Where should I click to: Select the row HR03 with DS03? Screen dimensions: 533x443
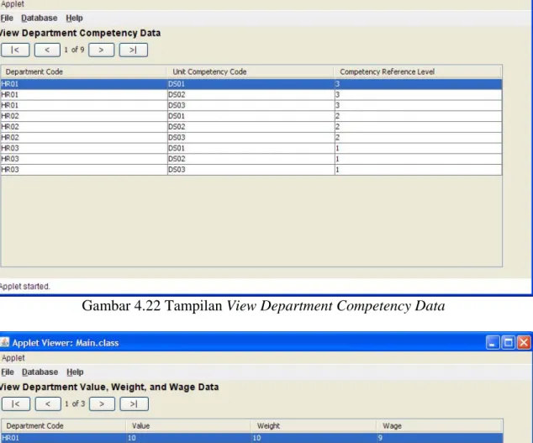coord(251,170)
